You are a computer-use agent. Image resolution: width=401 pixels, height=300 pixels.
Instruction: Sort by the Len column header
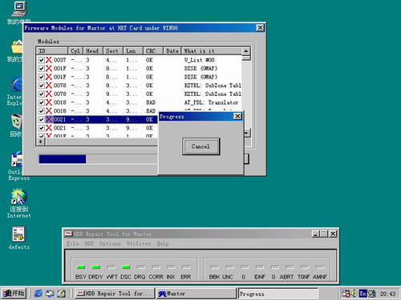click(x=133, y=51)
